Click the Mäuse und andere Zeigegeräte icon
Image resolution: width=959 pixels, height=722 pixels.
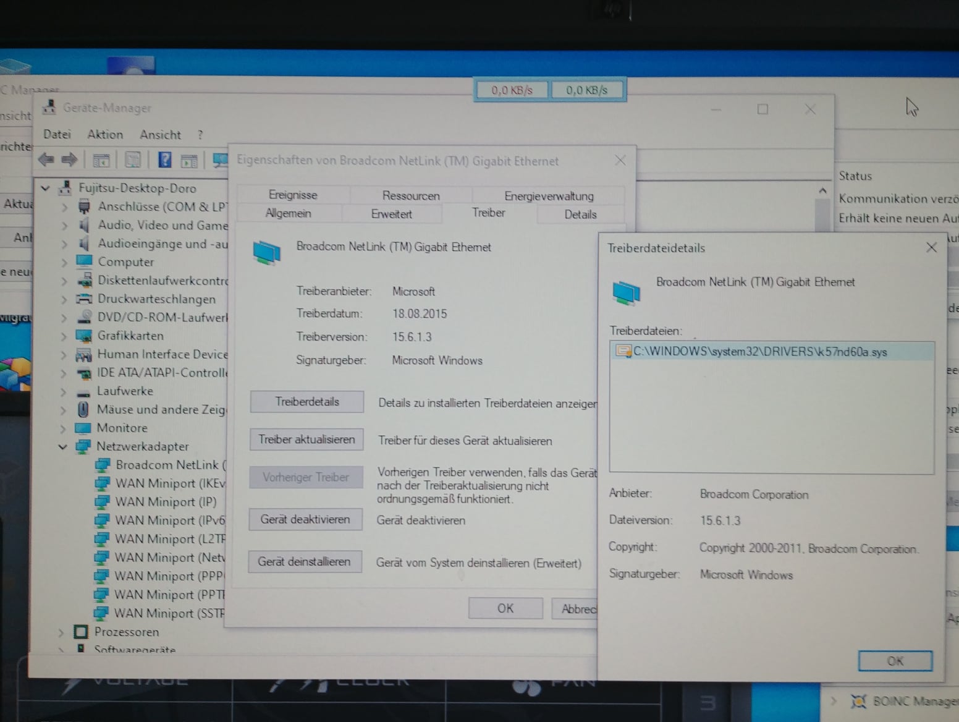pyautogui.click(x=83, y=409)
